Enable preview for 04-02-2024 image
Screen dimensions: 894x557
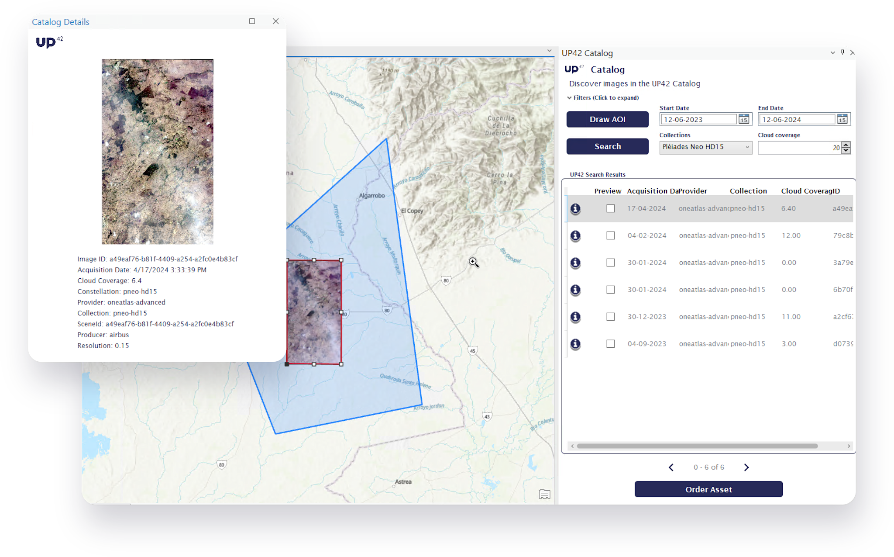point(610,236)
